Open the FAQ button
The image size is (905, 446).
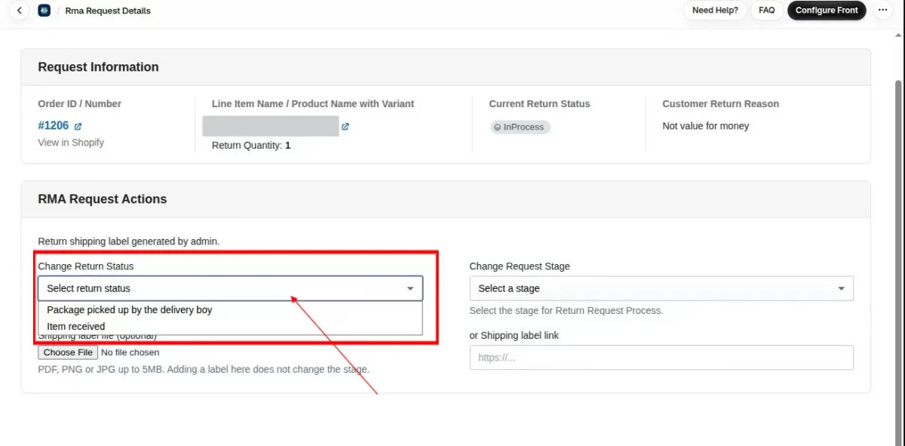[767, 11]
